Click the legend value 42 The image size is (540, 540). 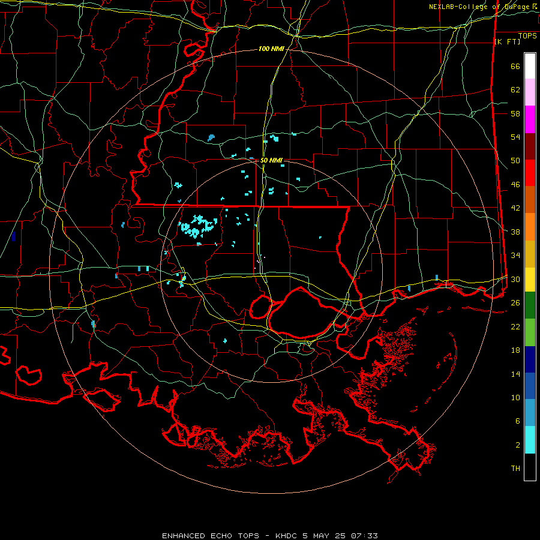pyautogui.click(x=515, y=208)
